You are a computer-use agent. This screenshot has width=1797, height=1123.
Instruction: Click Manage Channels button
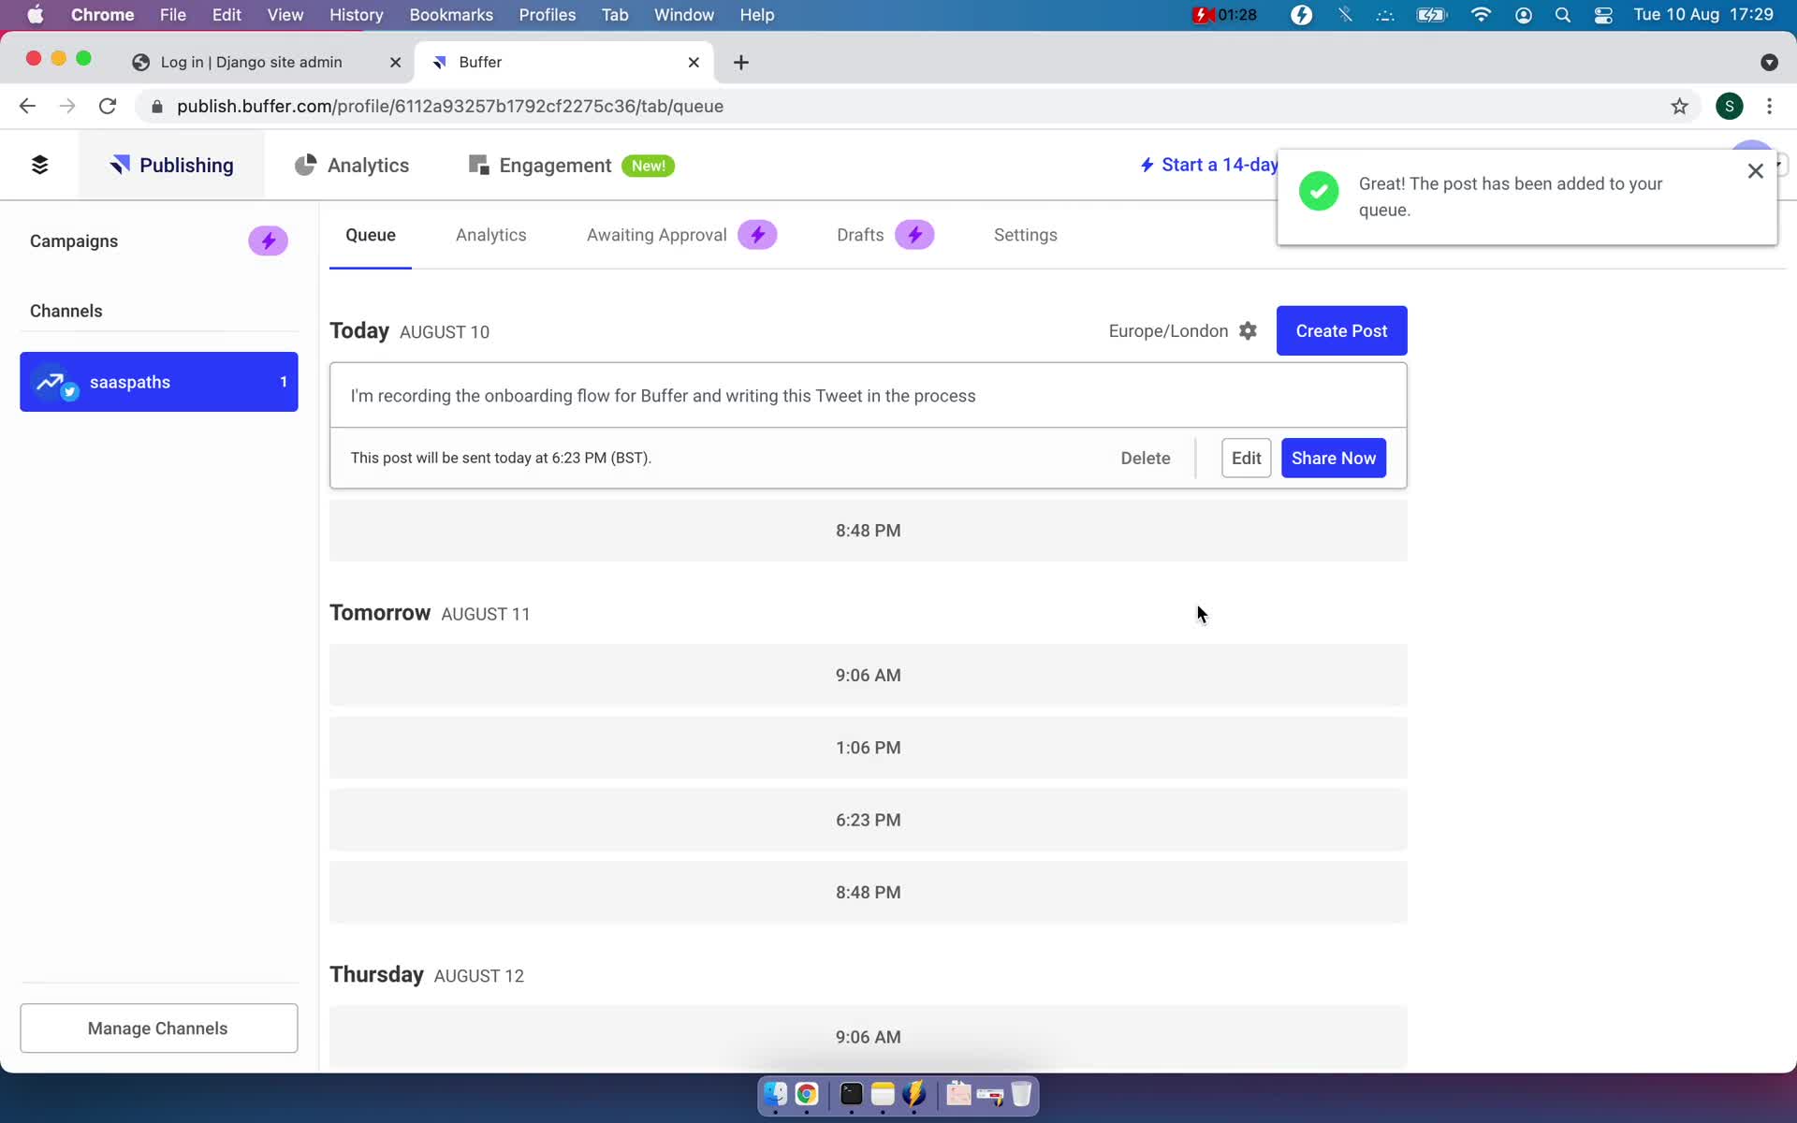[159, 1028]
